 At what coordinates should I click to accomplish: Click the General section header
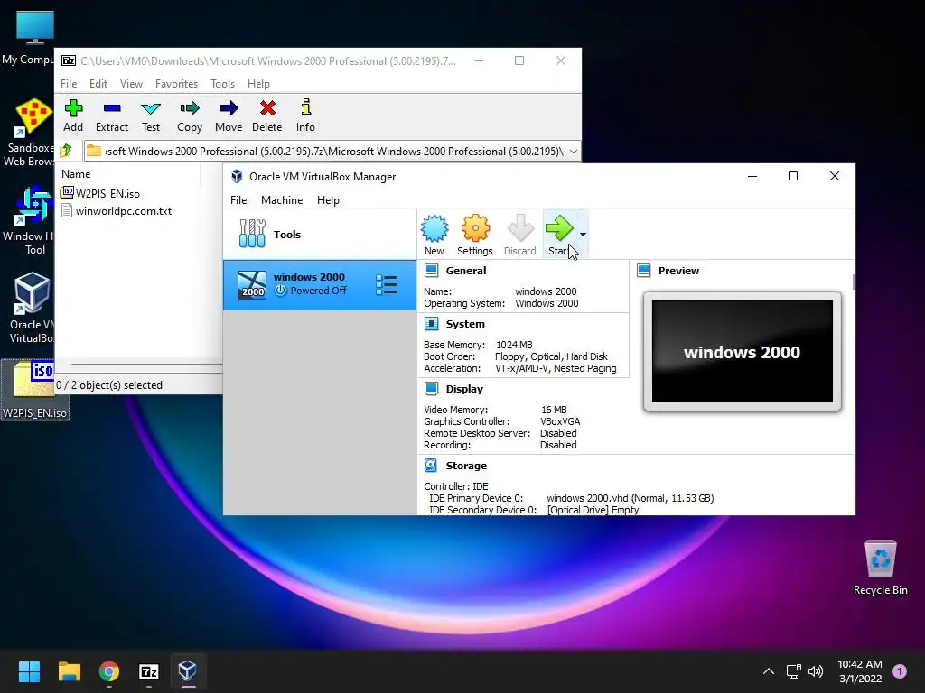click(x=466, y=271)
